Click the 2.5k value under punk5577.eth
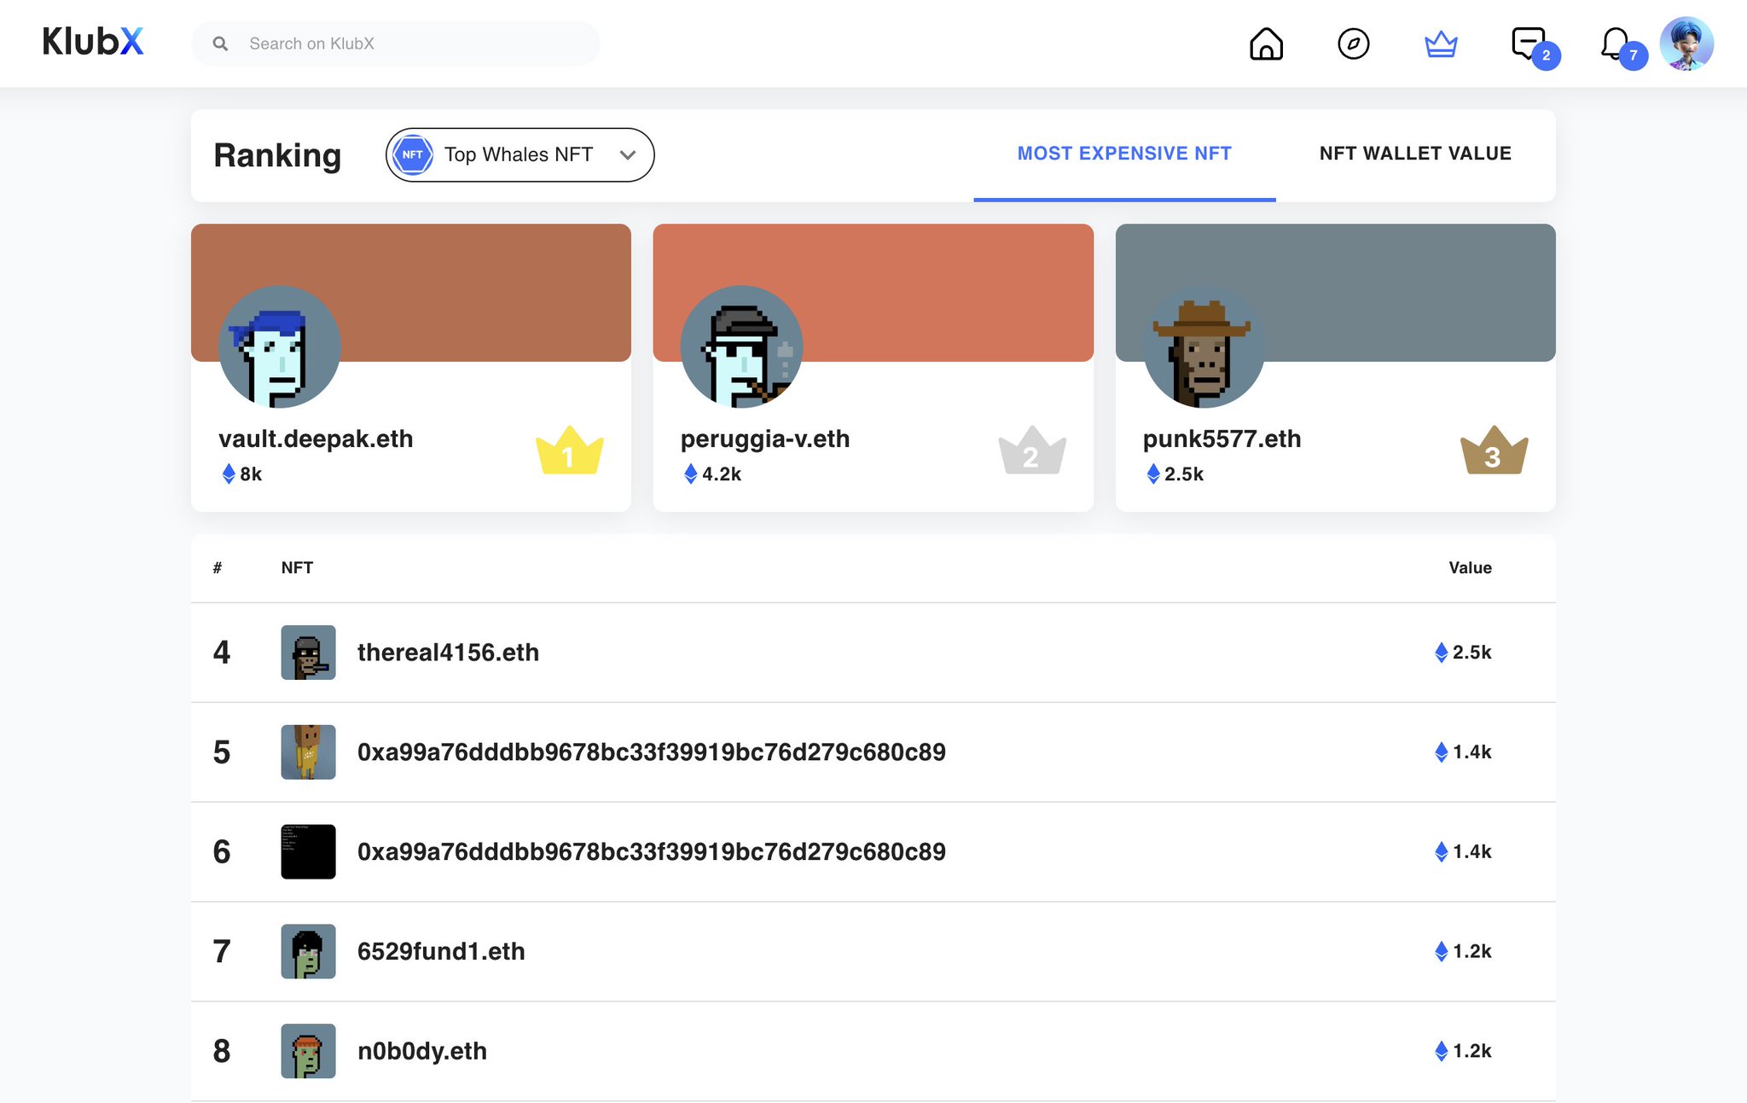The width and height of the screenshot is (1747, 1103). tap(1175, 473)
